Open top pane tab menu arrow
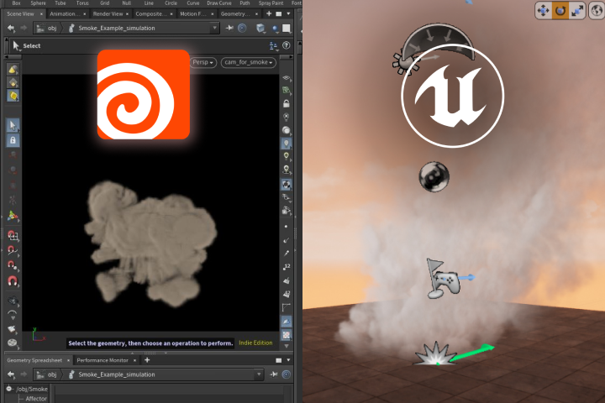 [288, 14]
